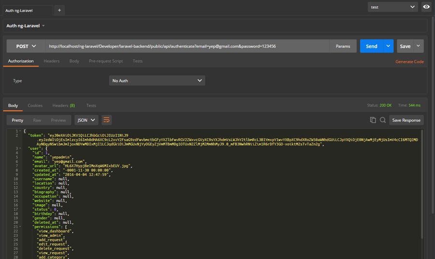Image resolution: width=435 pixels, height=259 pixels.
Task: Click Save Response button
Action: click(406, 120)
